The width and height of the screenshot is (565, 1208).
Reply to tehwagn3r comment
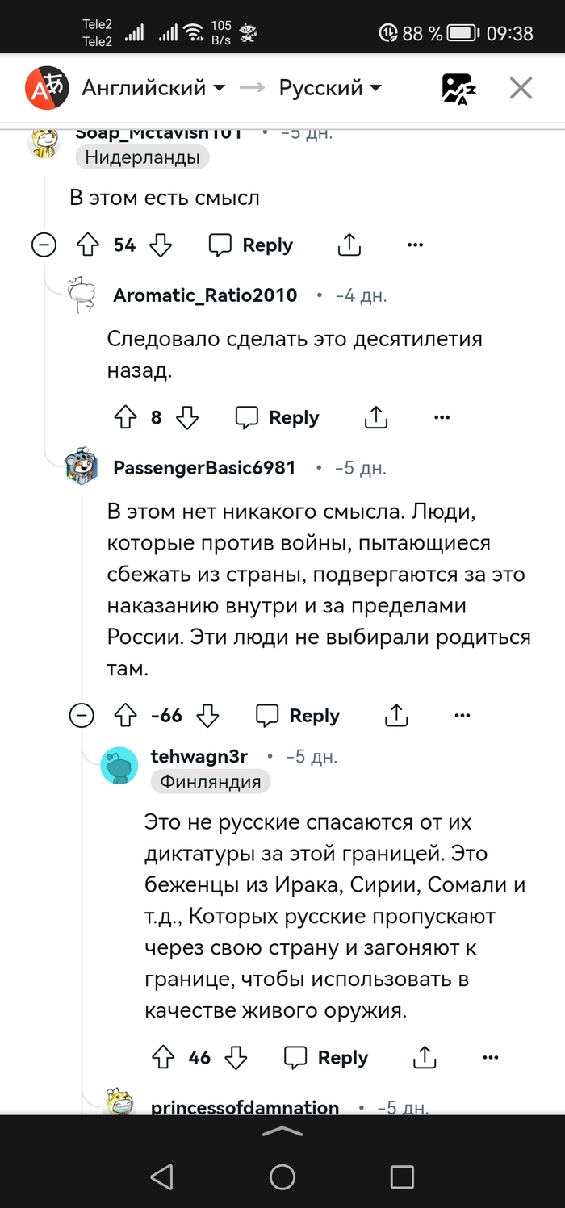(x=326, y=1057)
